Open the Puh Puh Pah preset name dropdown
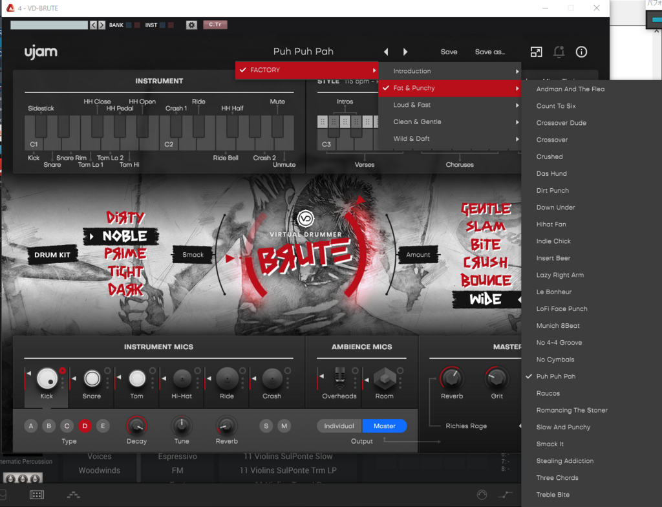 tap(304, 52)
